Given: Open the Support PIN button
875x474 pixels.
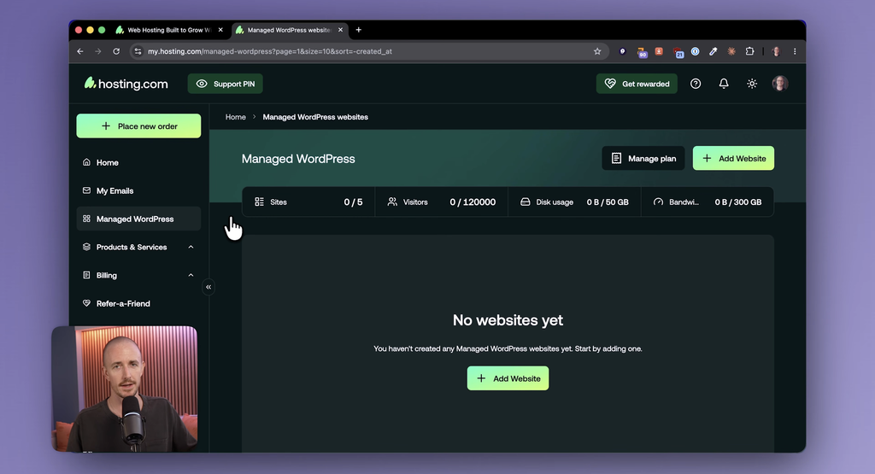Looking at the screenshot, I should pos(226,84).
